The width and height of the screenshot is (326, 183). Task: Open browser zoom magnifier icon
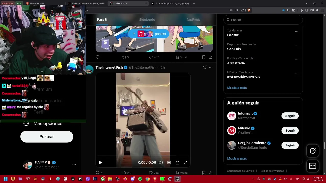coord(237,10)
